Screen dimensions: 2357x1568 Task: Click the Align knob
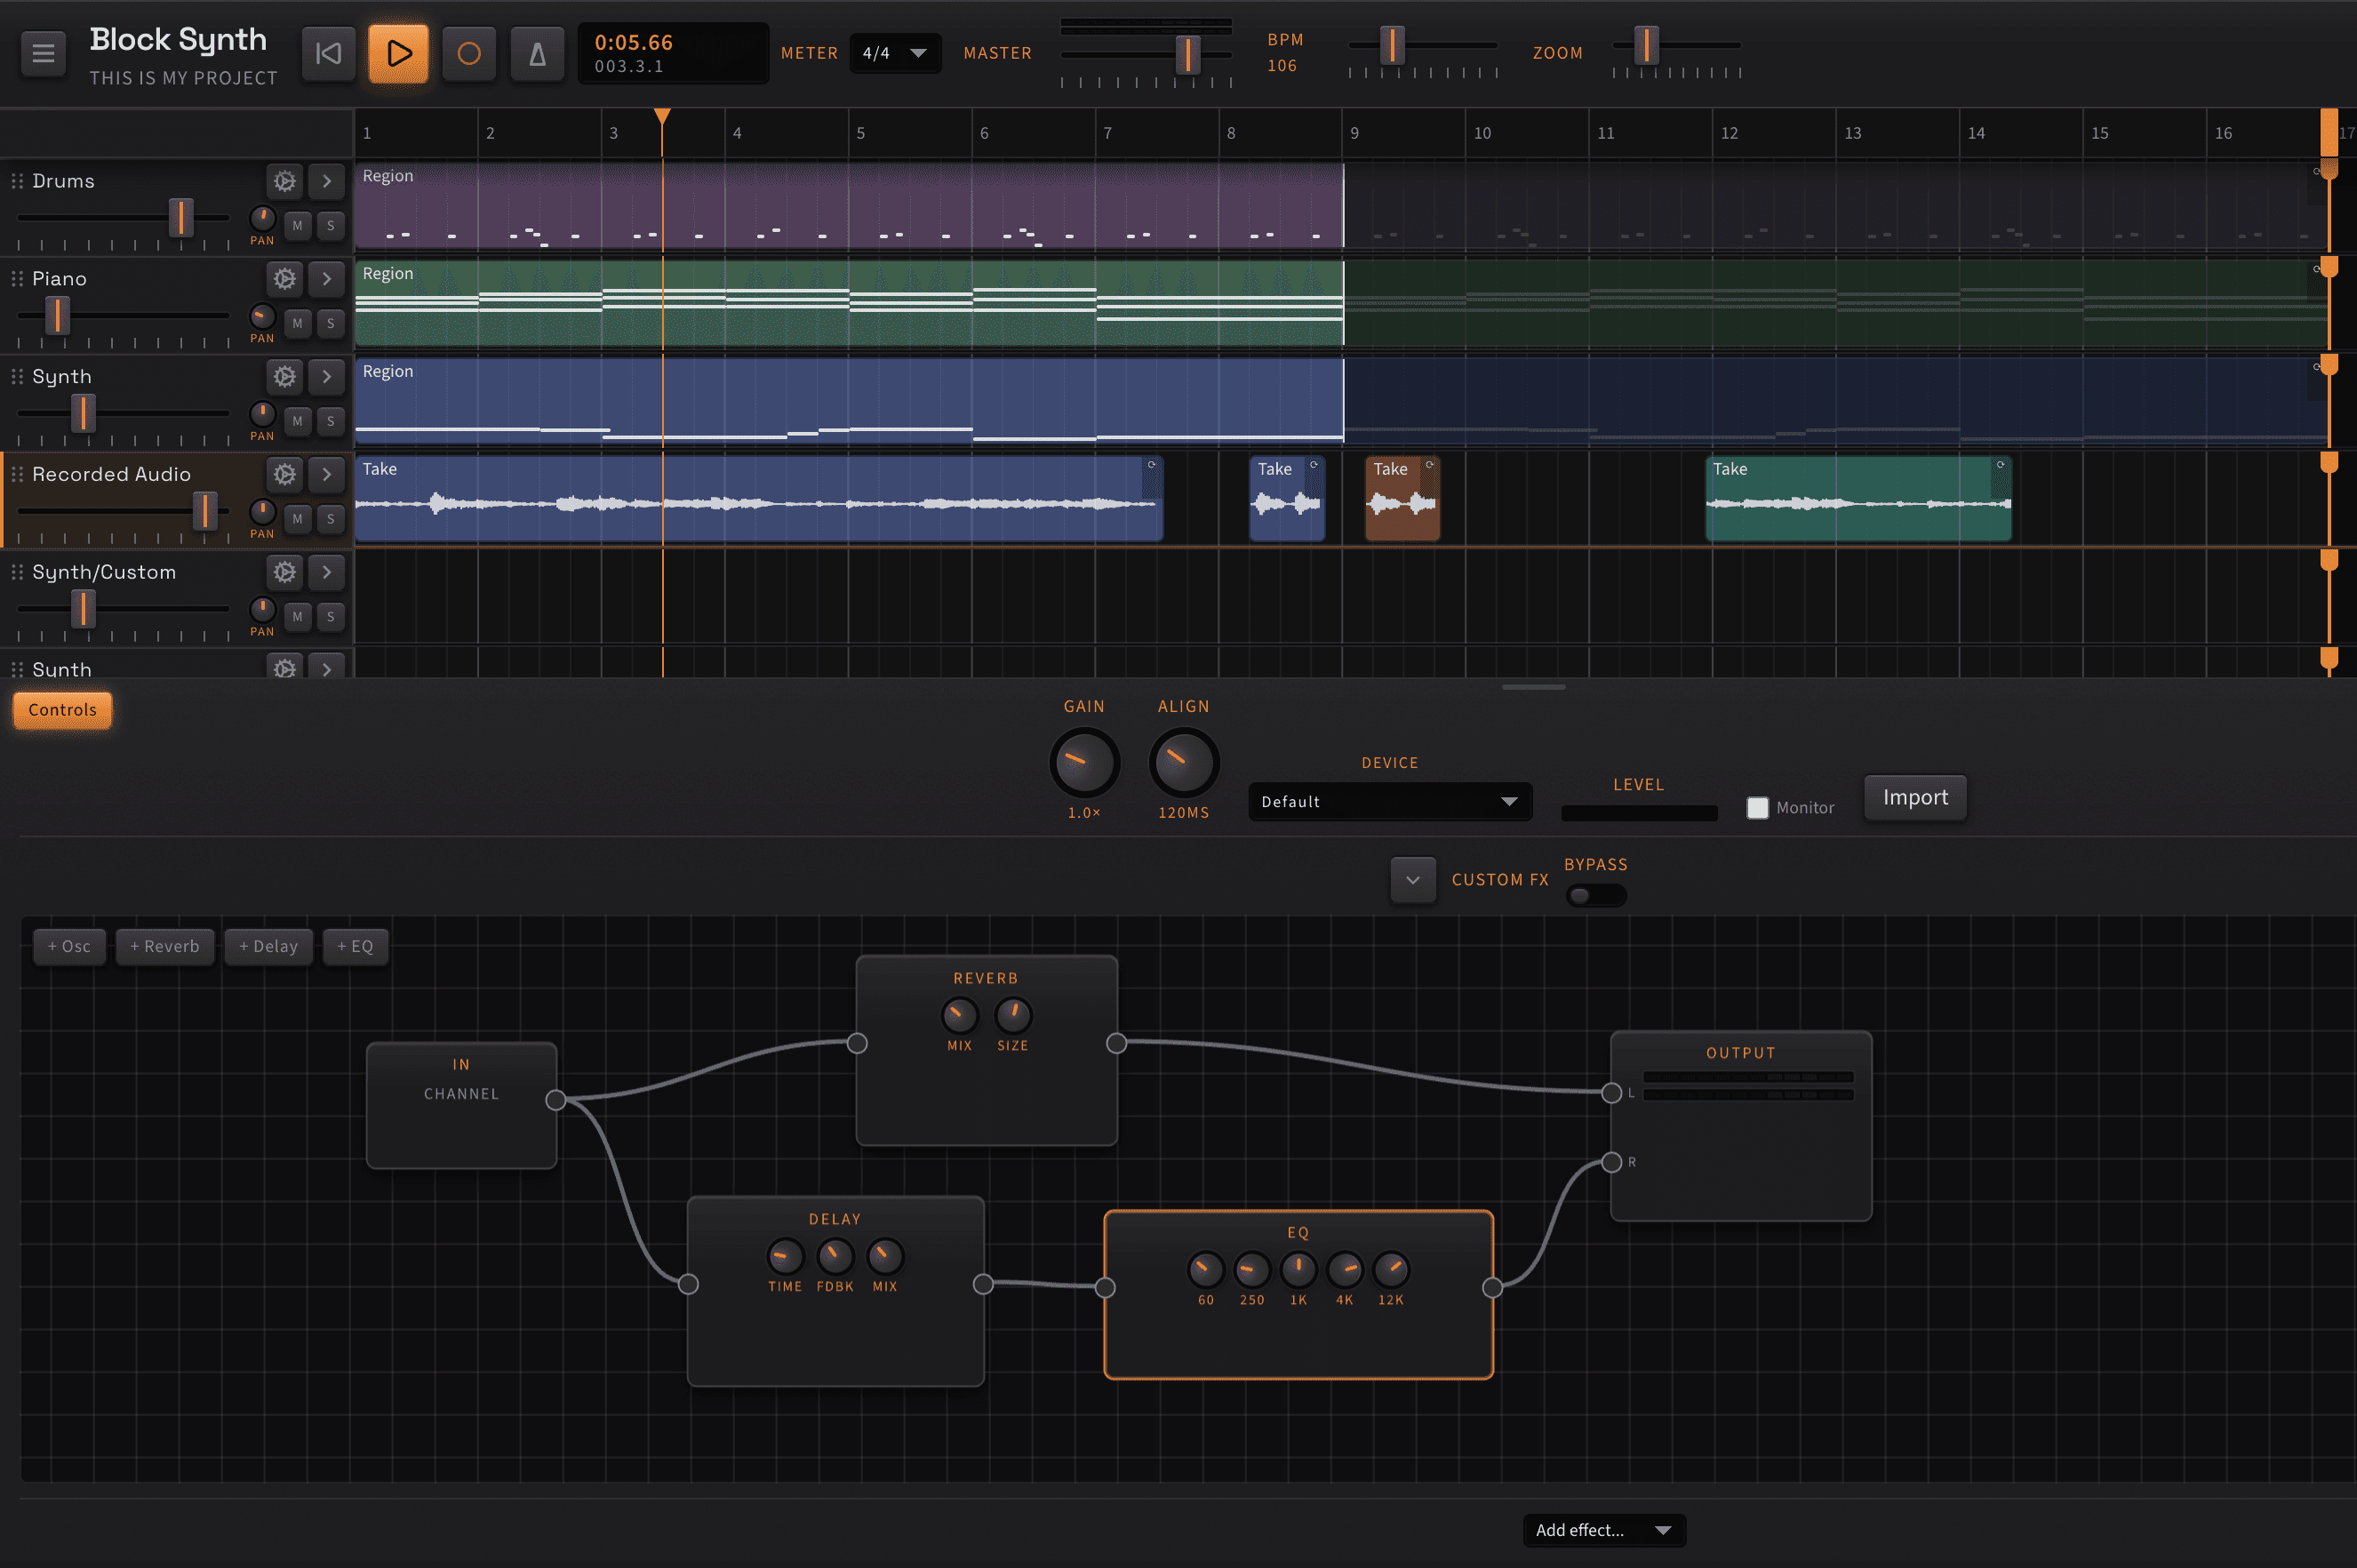[x=1184, y=763]
